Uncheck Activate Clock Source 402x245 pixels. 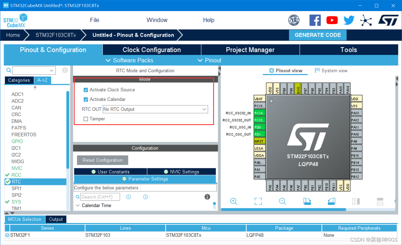(86, 90)
